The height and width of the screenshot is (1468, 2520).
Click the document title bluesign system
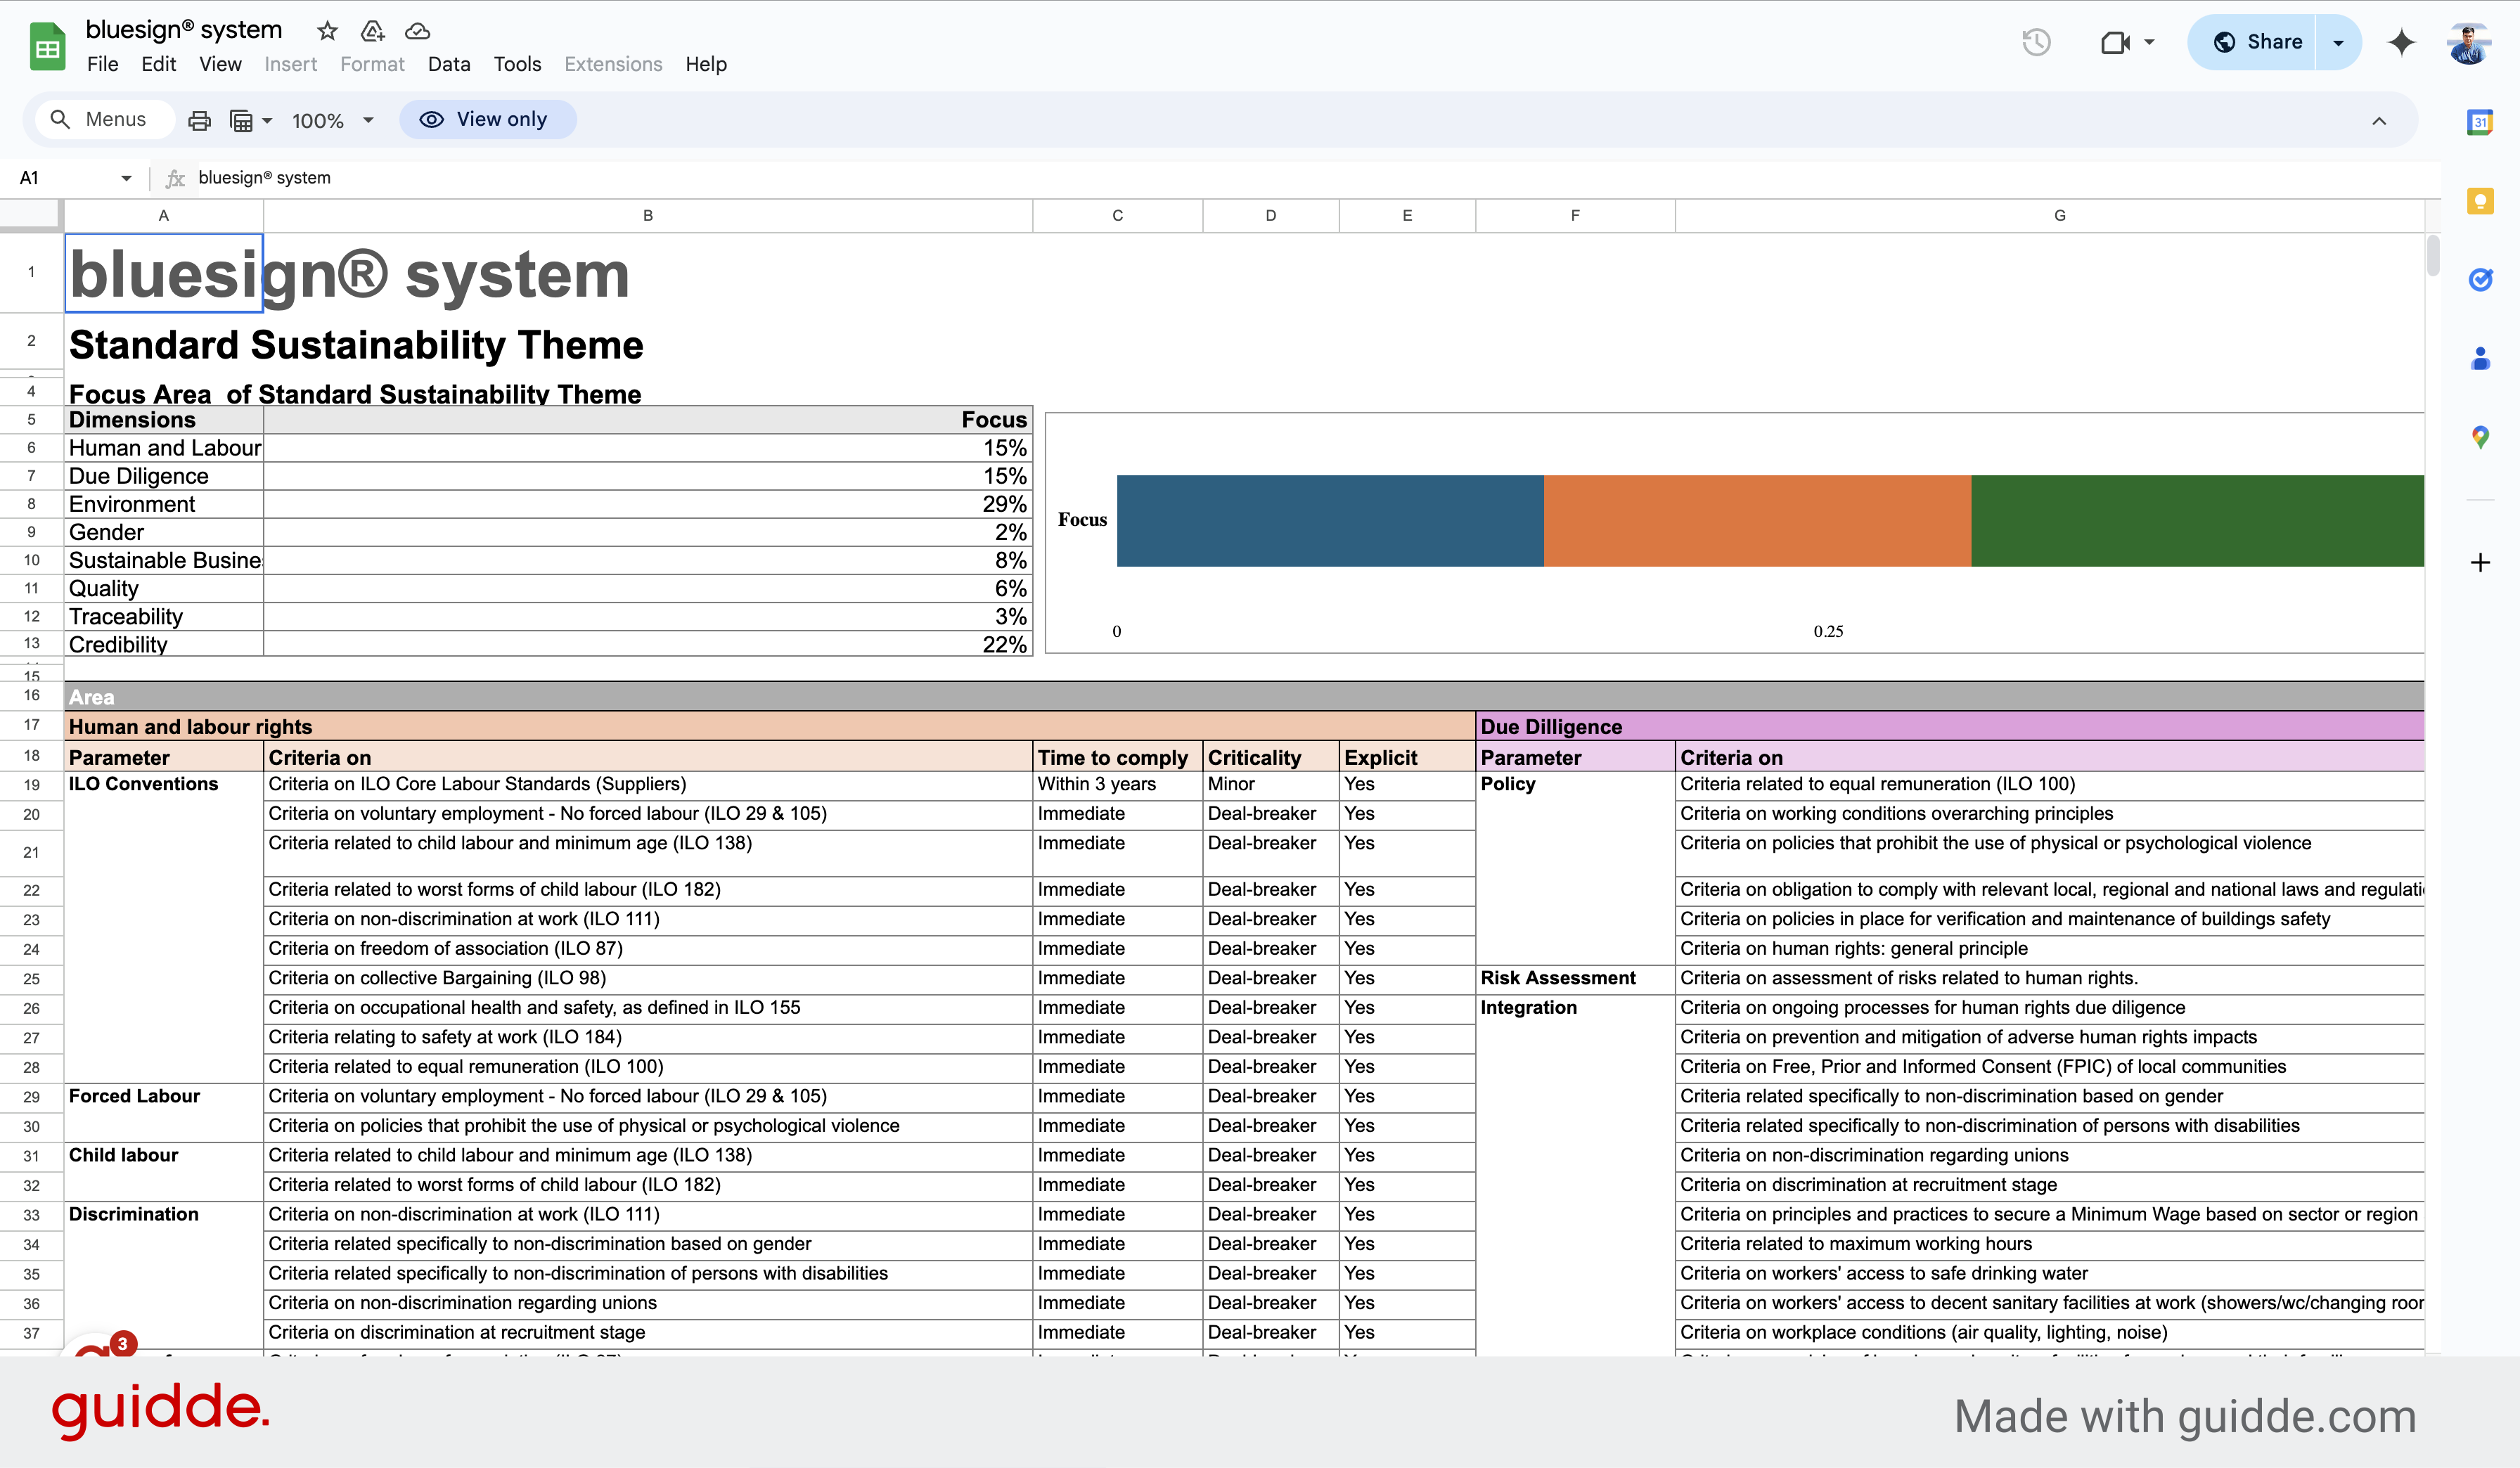coord(184,30)
